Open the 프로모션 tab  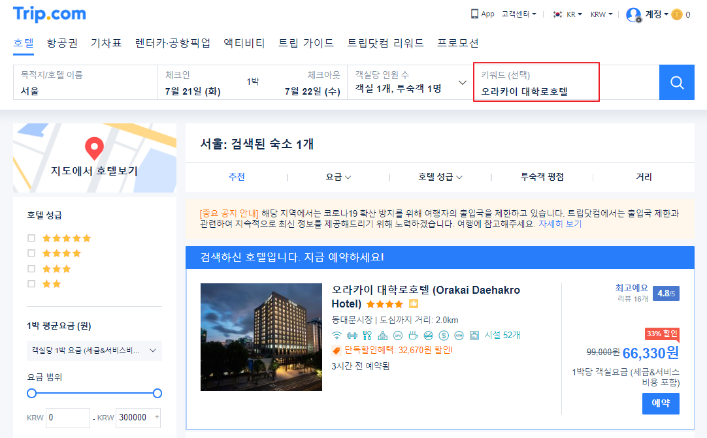(x=457, y=43)
